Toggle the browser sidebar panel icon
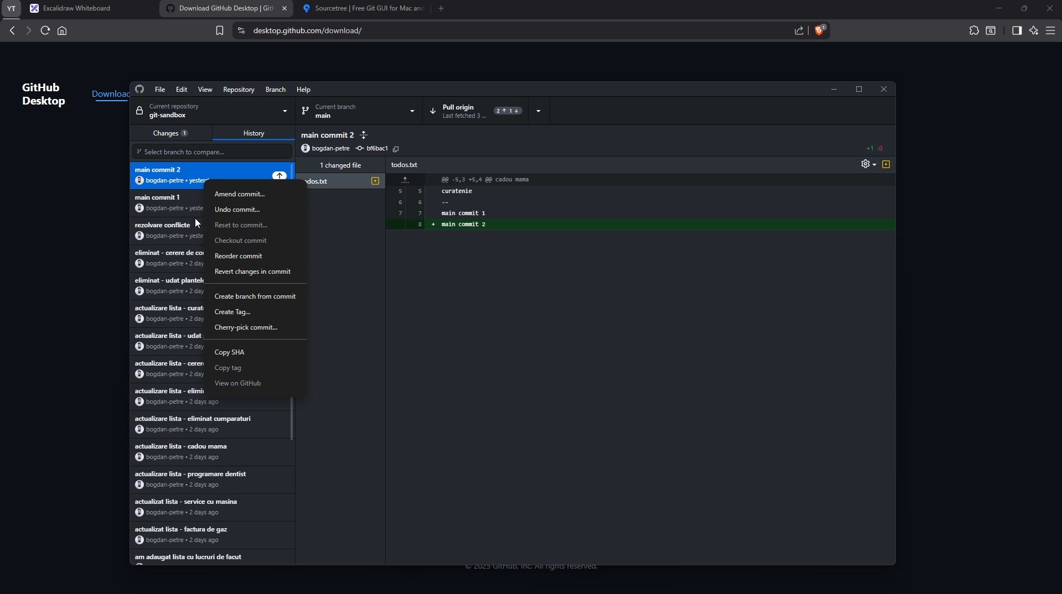The image size is (1062, 594). coord(1017,30)
